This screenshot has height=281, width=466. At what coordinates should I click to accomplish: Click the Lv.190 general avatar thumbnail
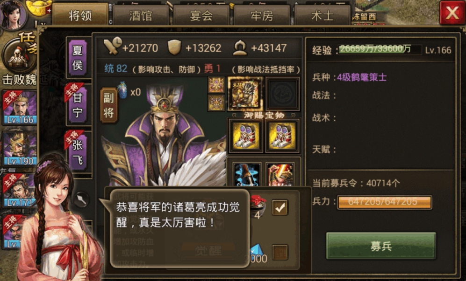coord(20,149)
